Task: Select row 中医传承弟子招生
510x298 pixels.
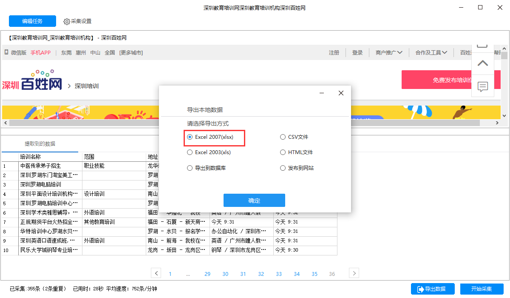Action: pos(51,166)
